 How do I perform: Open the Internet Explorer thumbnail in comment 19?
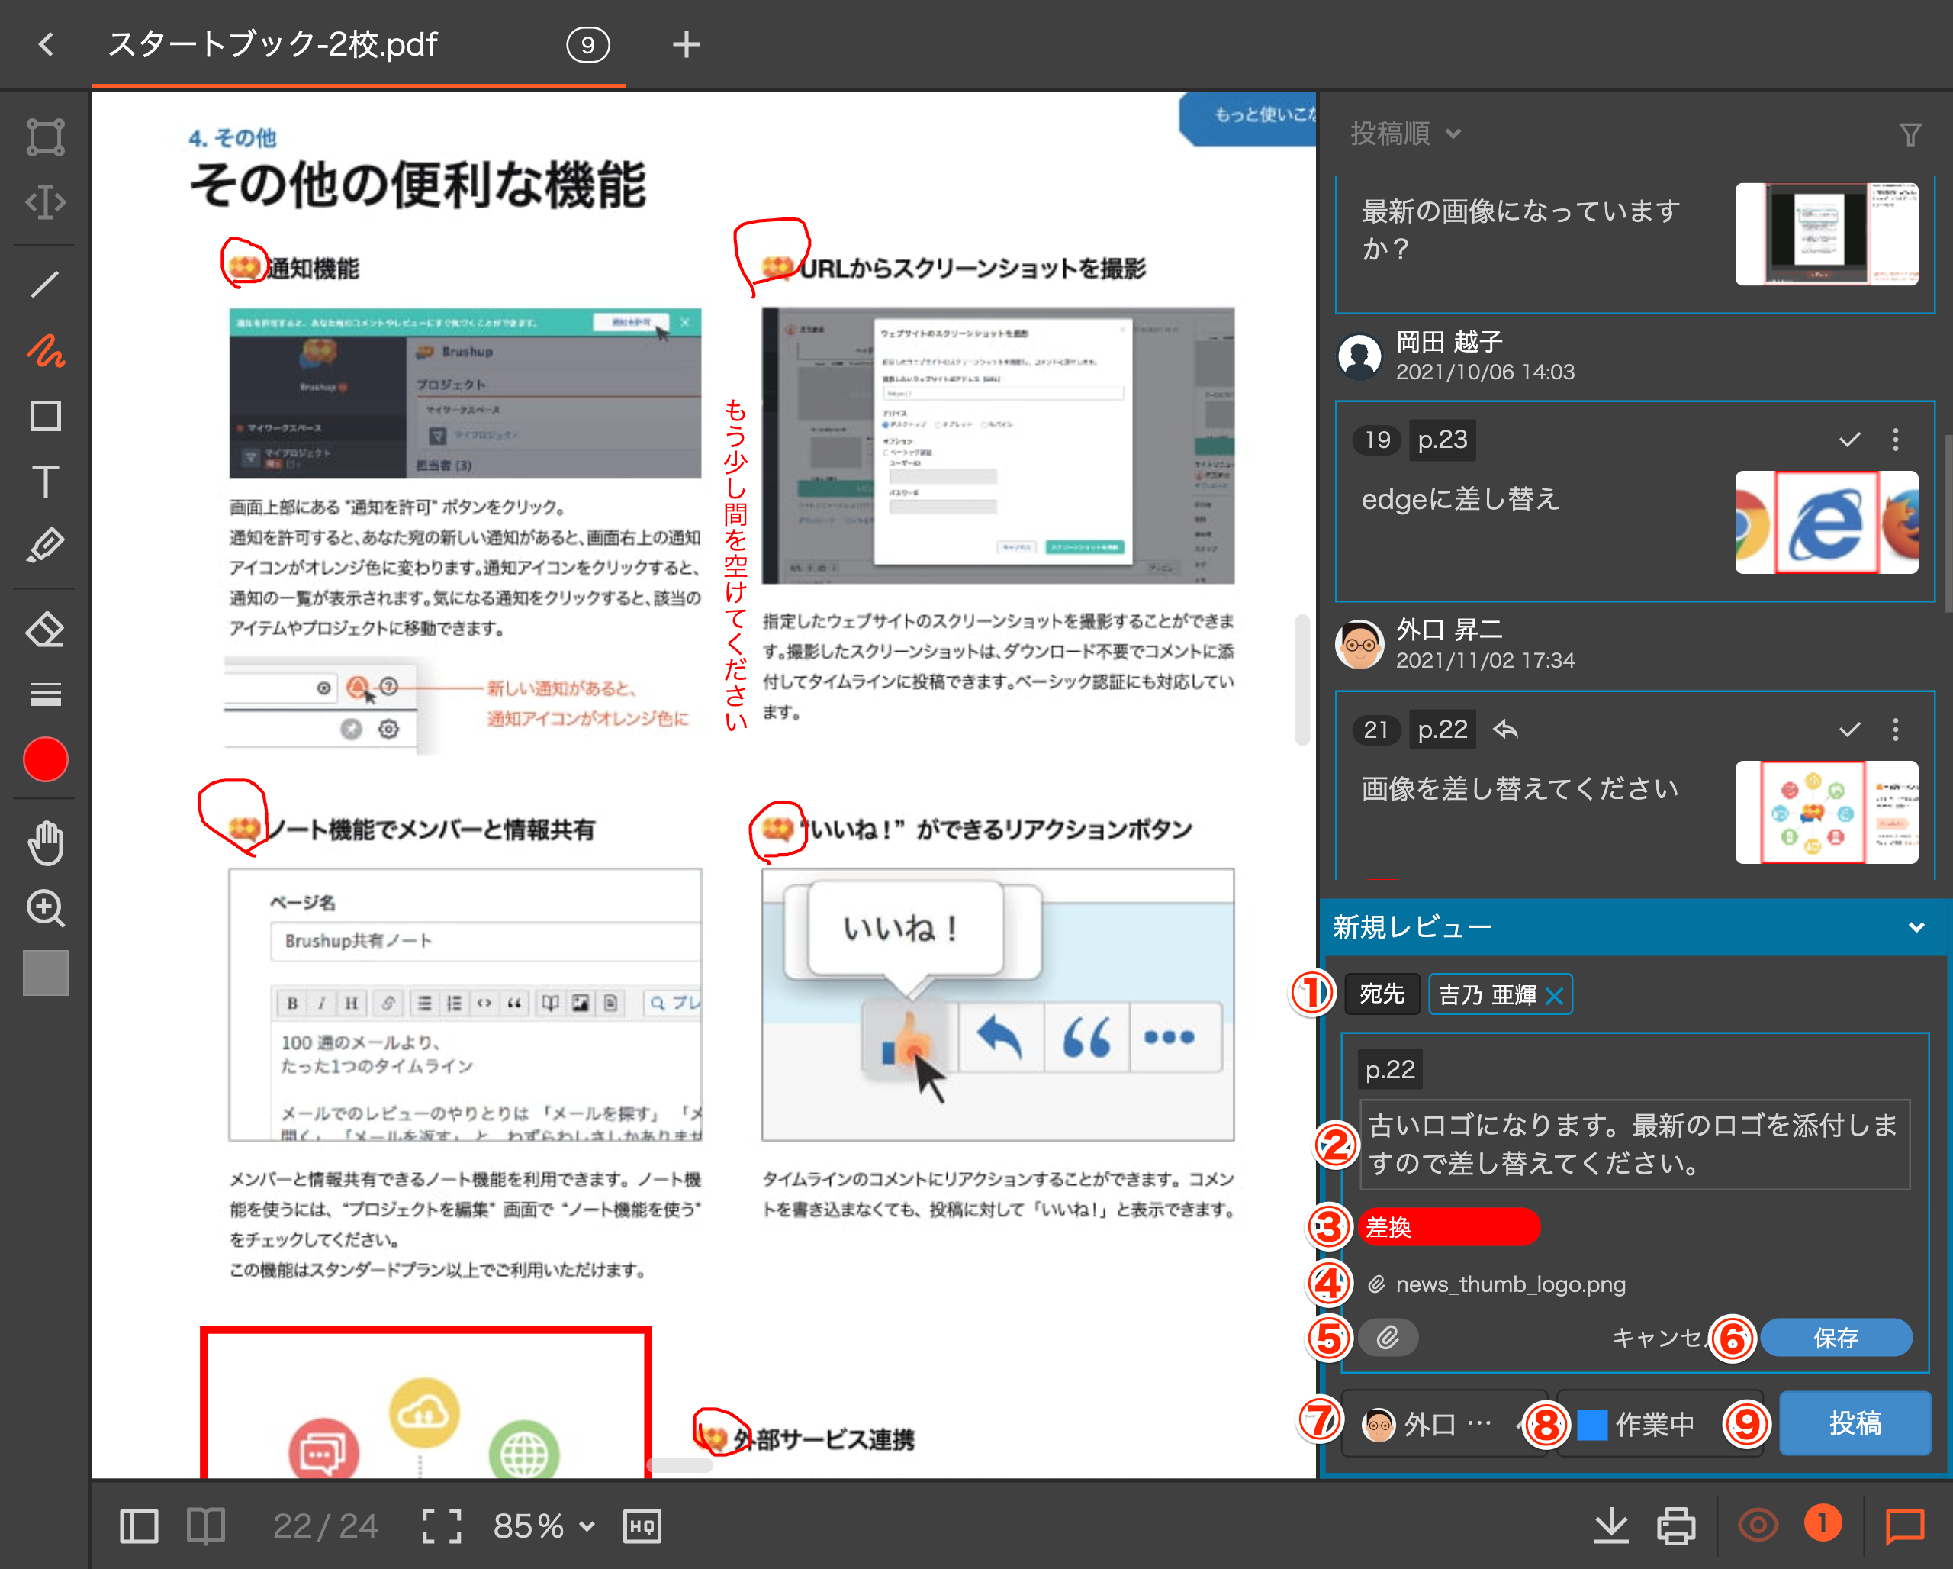[1826, 522]
